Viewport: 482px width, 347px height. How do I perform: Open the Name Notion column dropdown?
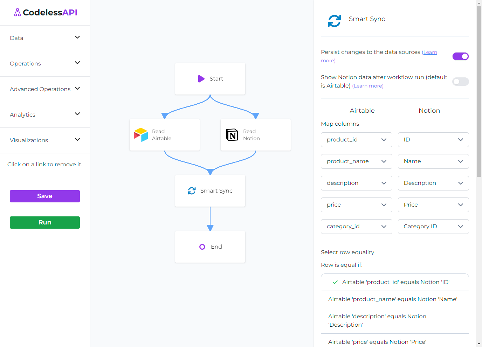(433, 161)
